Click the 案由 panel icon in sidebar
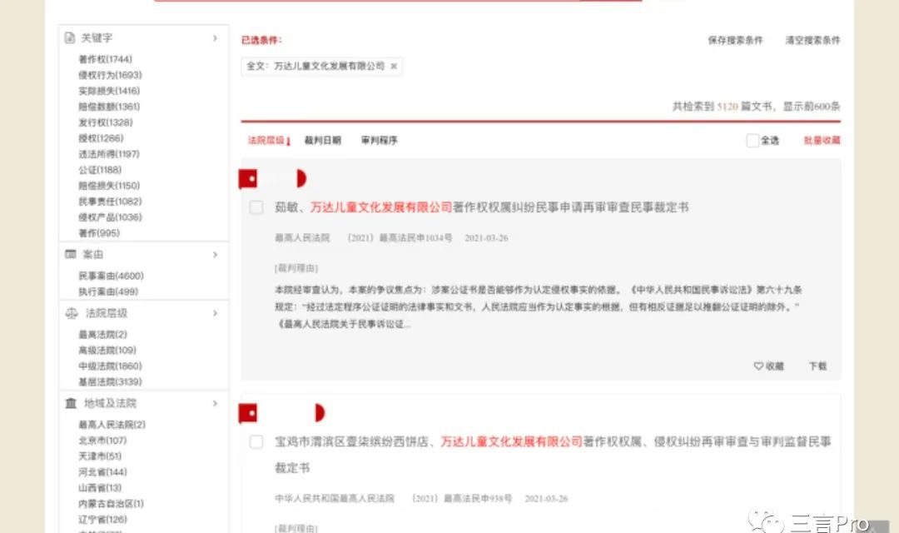The height and width of the screenshot is (533, 899). point(68,255)
